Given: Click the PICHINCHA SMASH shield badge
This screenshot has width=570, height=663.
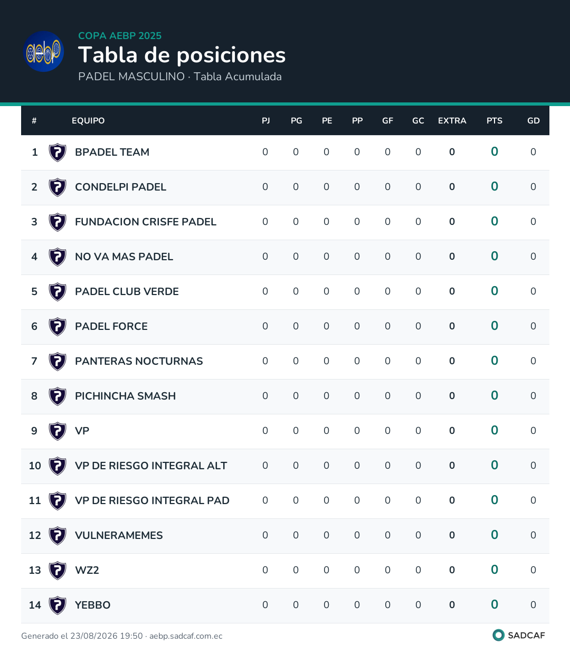Looking at the screenshot, I should 58,396.
